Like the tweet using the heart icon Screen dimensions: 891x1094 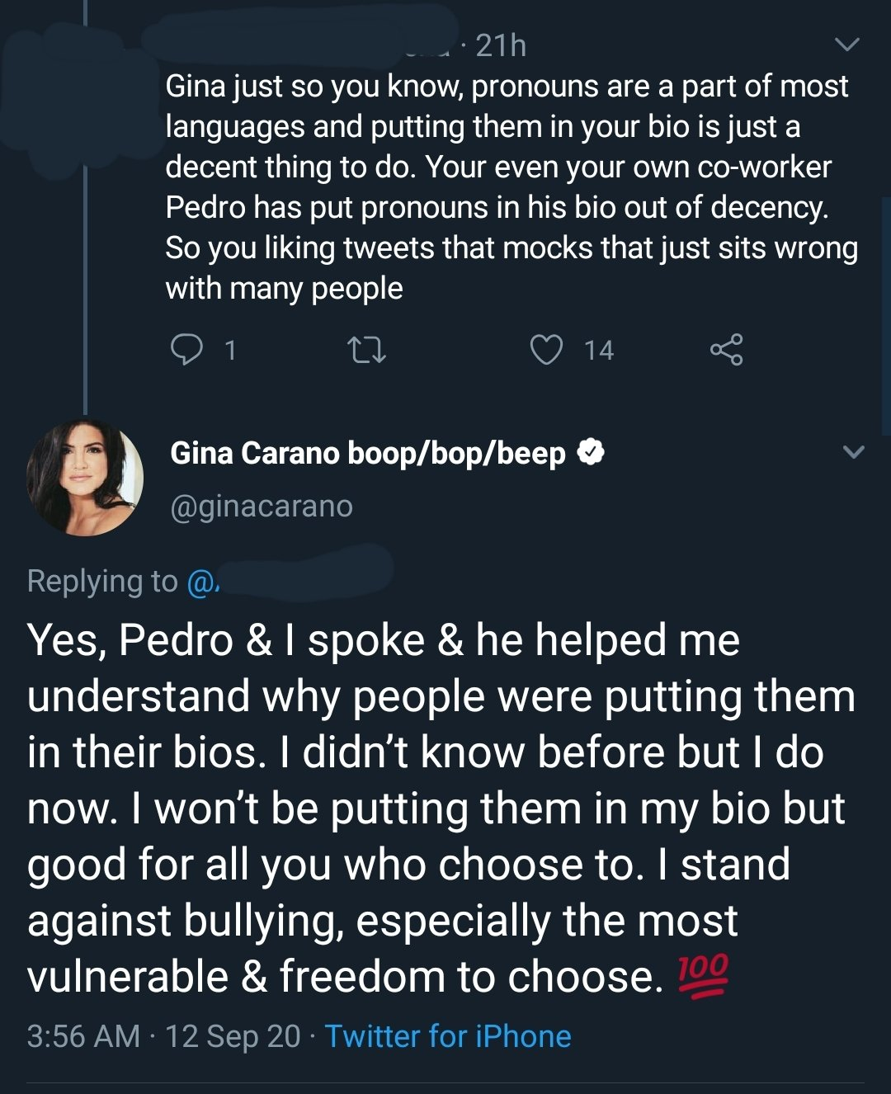[546, 350]
